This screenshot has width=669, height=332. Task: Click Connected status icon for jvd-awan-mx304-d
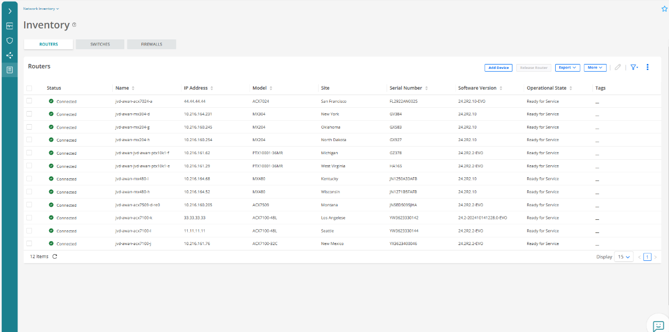pos(51,114)
